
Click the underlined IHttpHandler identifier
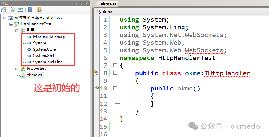pos(227,73)
